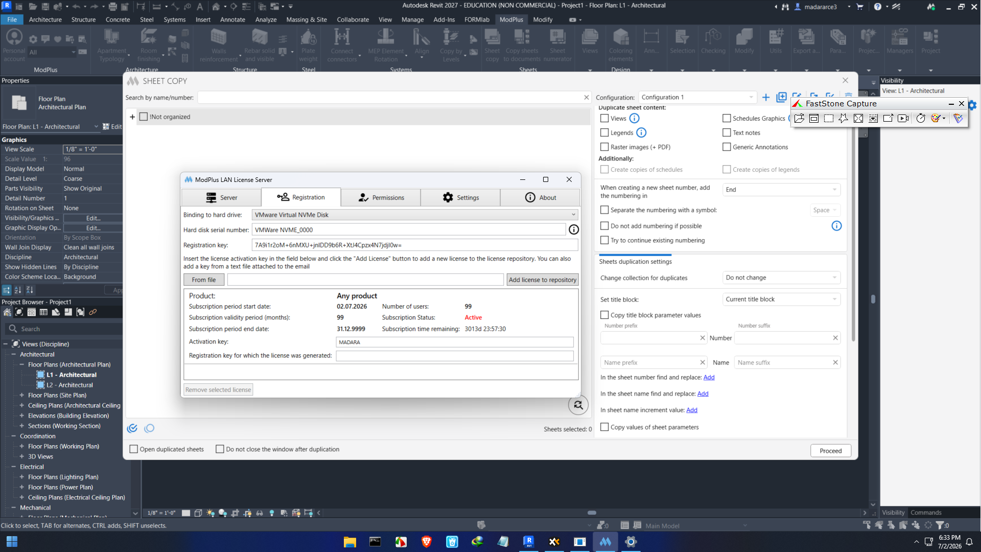Screen dimensions: 981x552
Task: Capture freehand region in FastStone Capture
Action: tap(844, 118)
